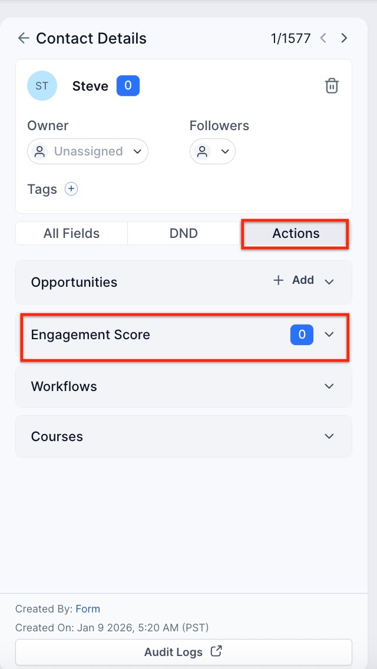The width and height of the screenshot is (377, 669).
Task: Open the Owner Unassigned dropdown
Action: 88,151
